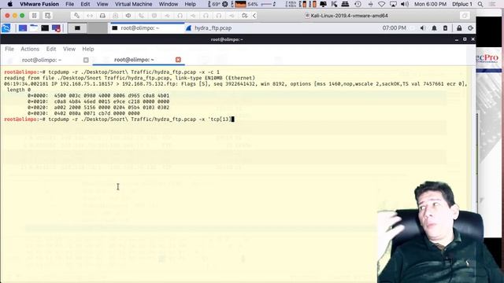504x283 pixels.
Task: Click the macOS menu bar date Mon 6:00 PM
Action: [431, 4]
